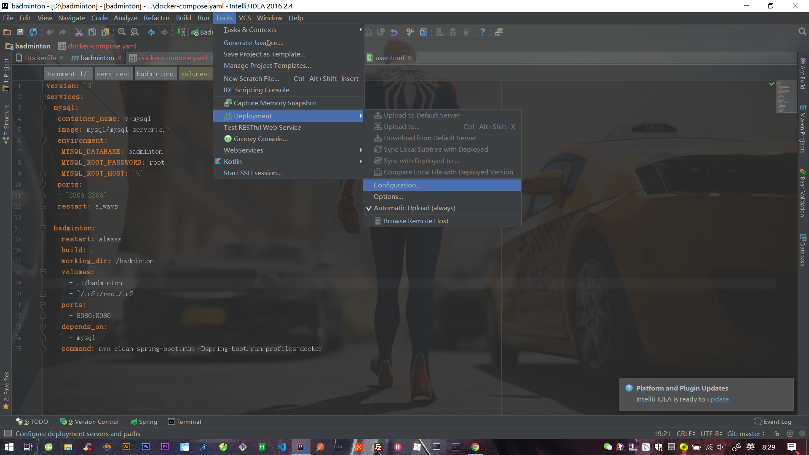Click the Replace toolbar icon
The width and height of the screenshot is (809, 455).
135,32
